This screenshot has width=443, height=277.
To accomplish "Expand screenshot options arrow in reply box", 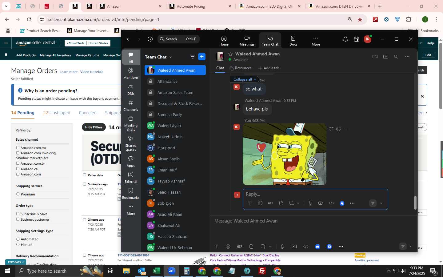I will click(298, 203).
